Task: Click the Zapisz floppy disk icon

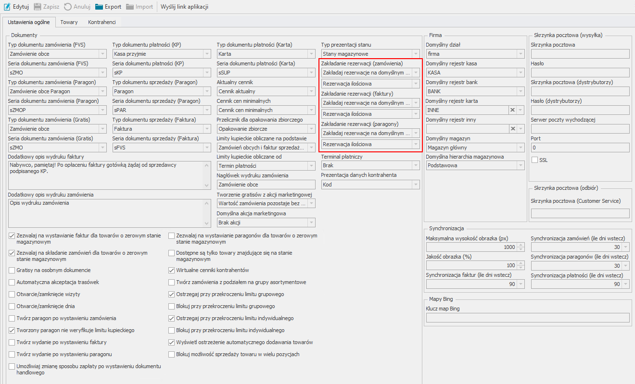Action: tap(38, 7)
